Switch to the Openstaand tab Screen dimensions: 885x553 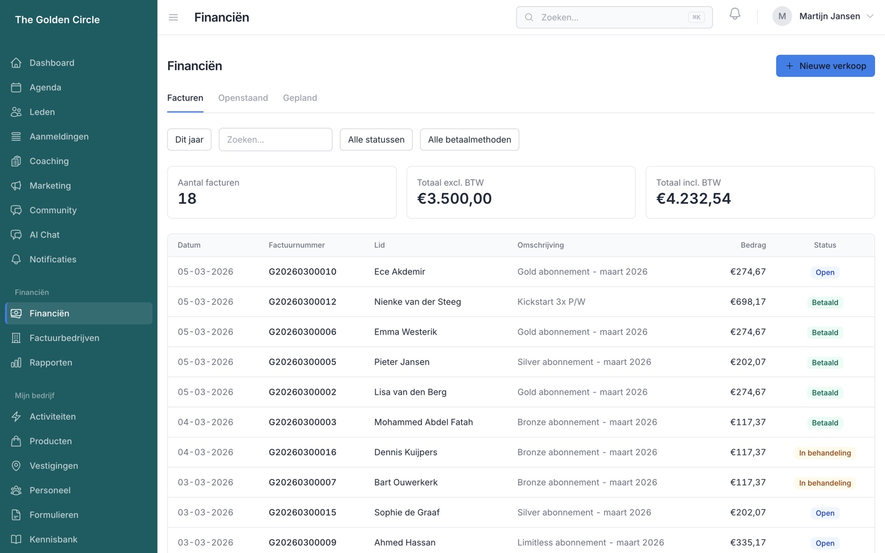pos(243,98)
